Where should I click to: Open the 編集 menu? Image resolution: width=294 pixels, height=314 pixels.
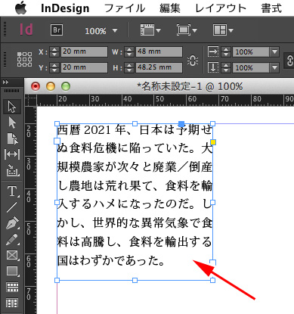coord(170,8)
